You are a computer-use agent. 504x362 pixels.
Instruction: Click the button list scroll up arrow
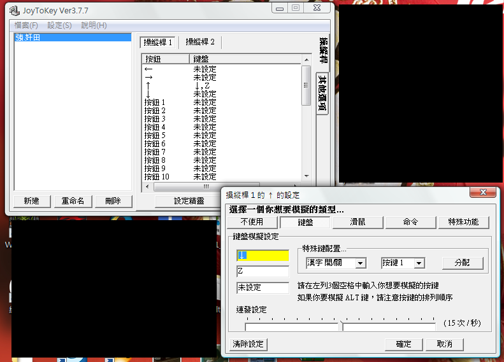306,60
